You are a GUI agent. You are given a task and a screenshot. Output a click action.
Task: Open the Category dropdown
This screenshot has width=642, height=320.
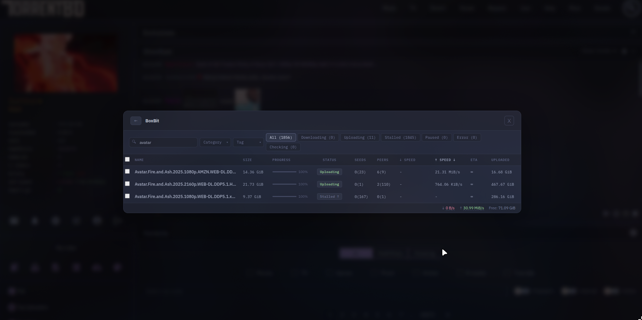click(x=215, y=143)
